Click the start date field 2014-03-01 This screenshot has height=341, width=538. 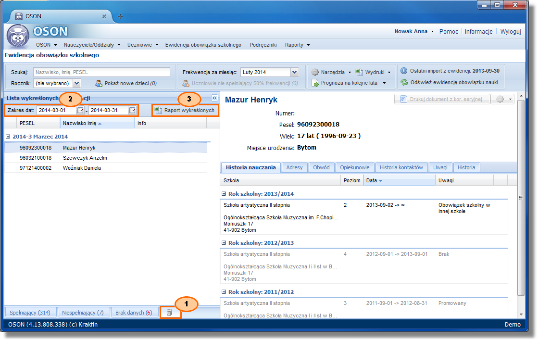tap(56, 110)
